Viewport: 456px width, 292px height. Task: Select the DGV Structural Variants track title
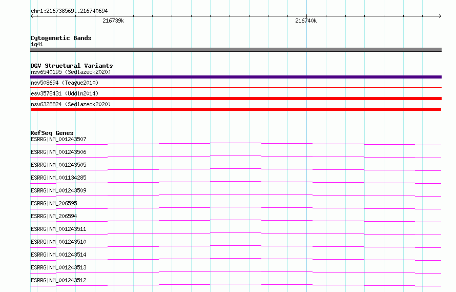[x=72, y=66]
